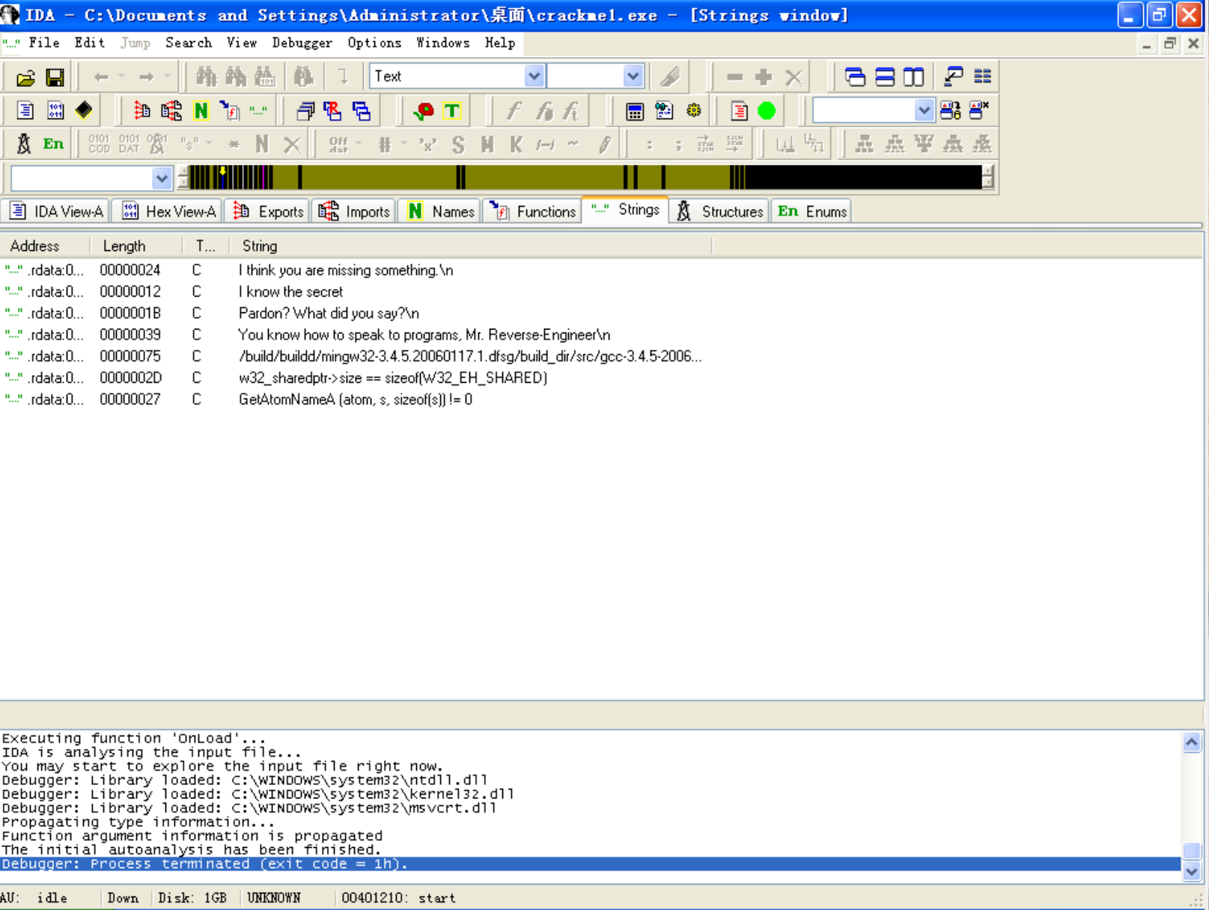Click the Imports toolbar icon beside Exports

click(171, 111)
